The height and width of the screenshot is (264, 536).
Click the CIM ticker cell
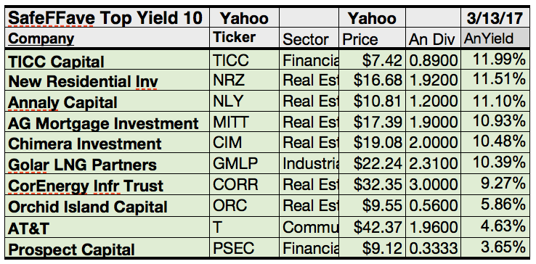point(244,143)
